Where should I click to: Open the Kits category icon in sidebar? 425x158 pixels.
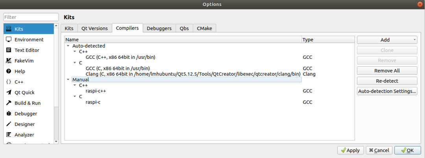tap(9, 29)
